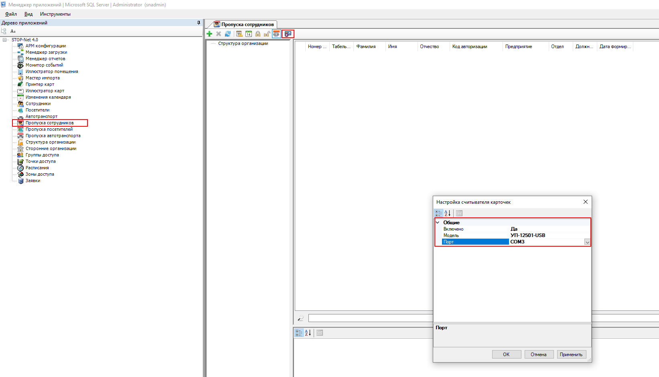Click the Иллюстратор карт card icon
This screenshot has height=377, width=659.
tap(20, 91)
